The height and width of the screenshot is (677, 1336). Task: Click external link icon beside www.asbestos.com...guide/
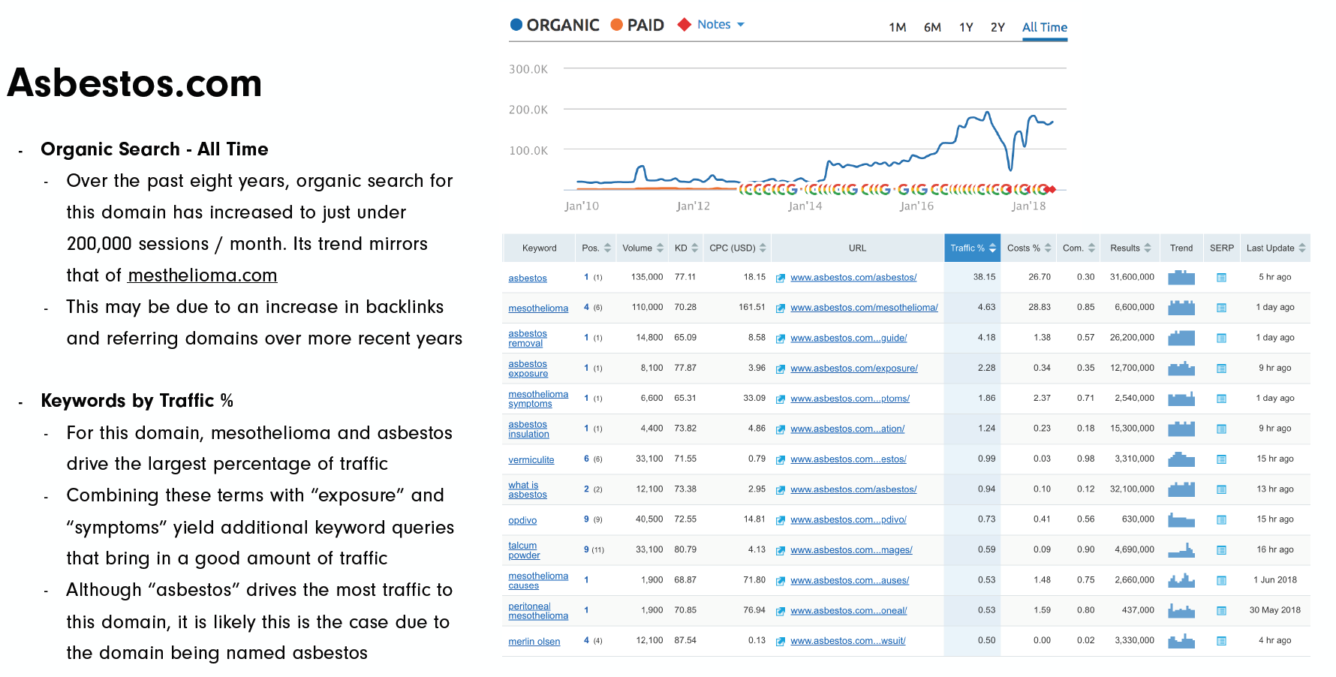[x=781, y=339]
